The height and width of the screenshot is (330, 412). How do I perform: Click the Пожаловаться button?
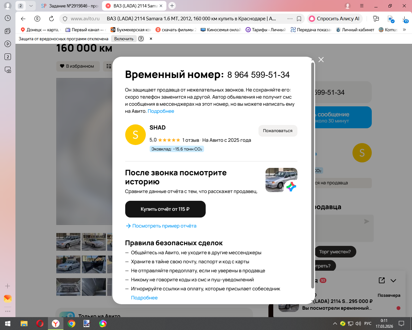[x=278, y=131]
